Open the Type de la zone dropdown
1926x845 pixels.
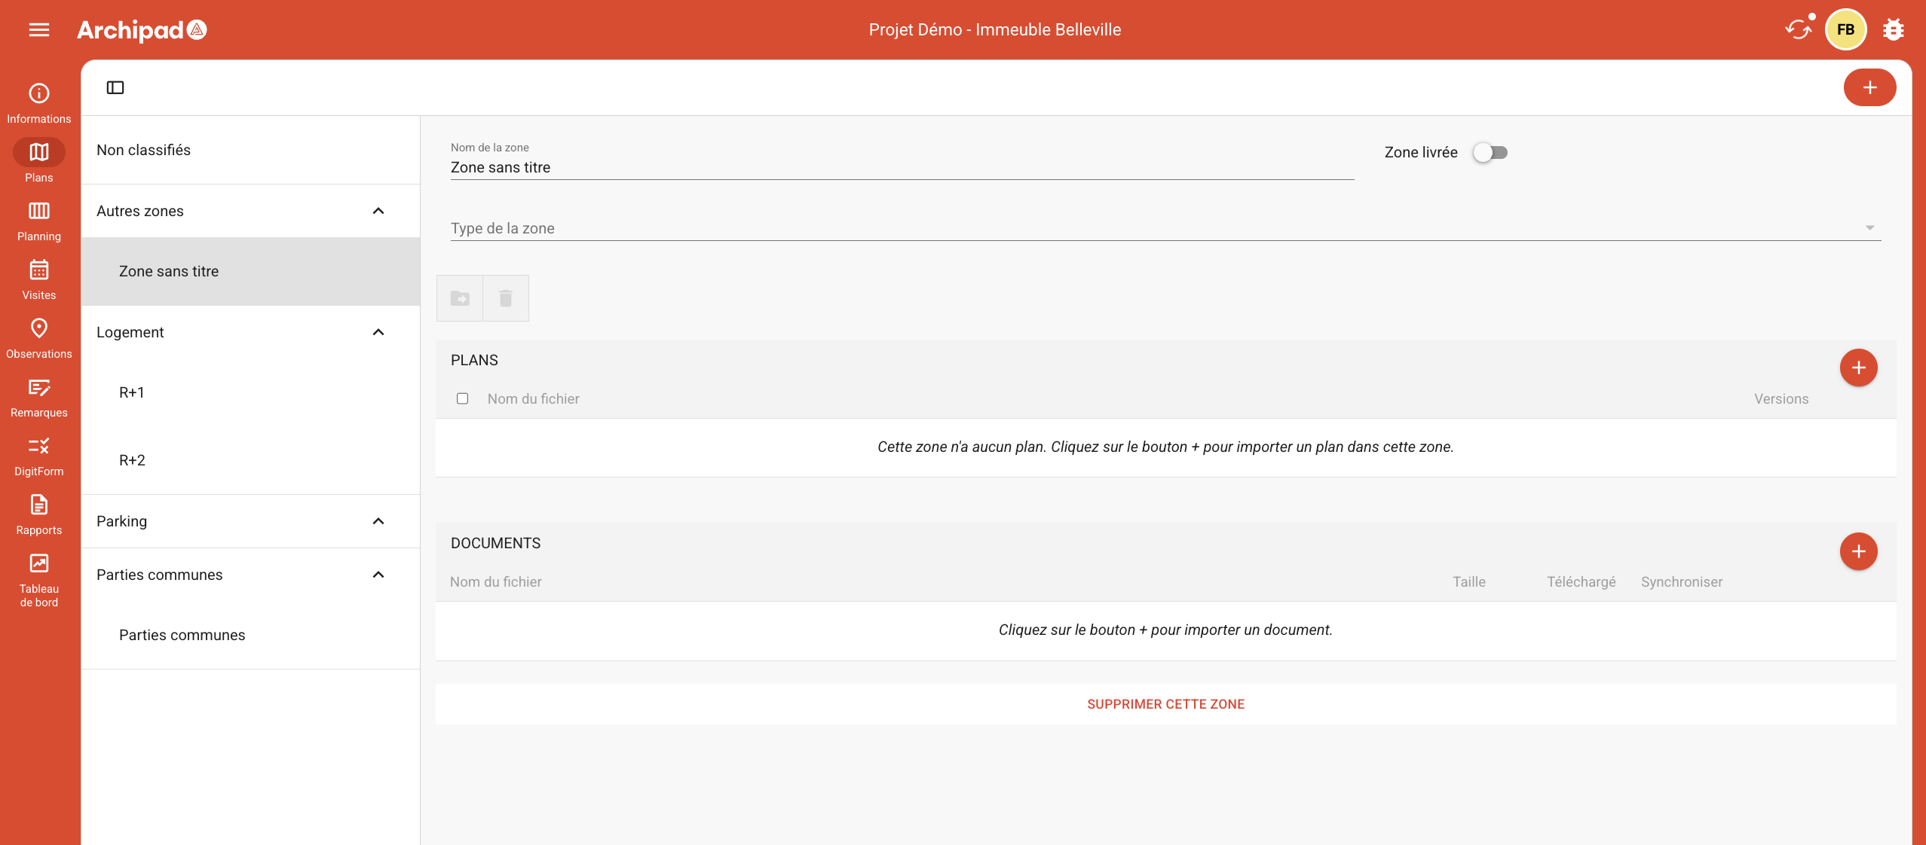(1165, 228)
